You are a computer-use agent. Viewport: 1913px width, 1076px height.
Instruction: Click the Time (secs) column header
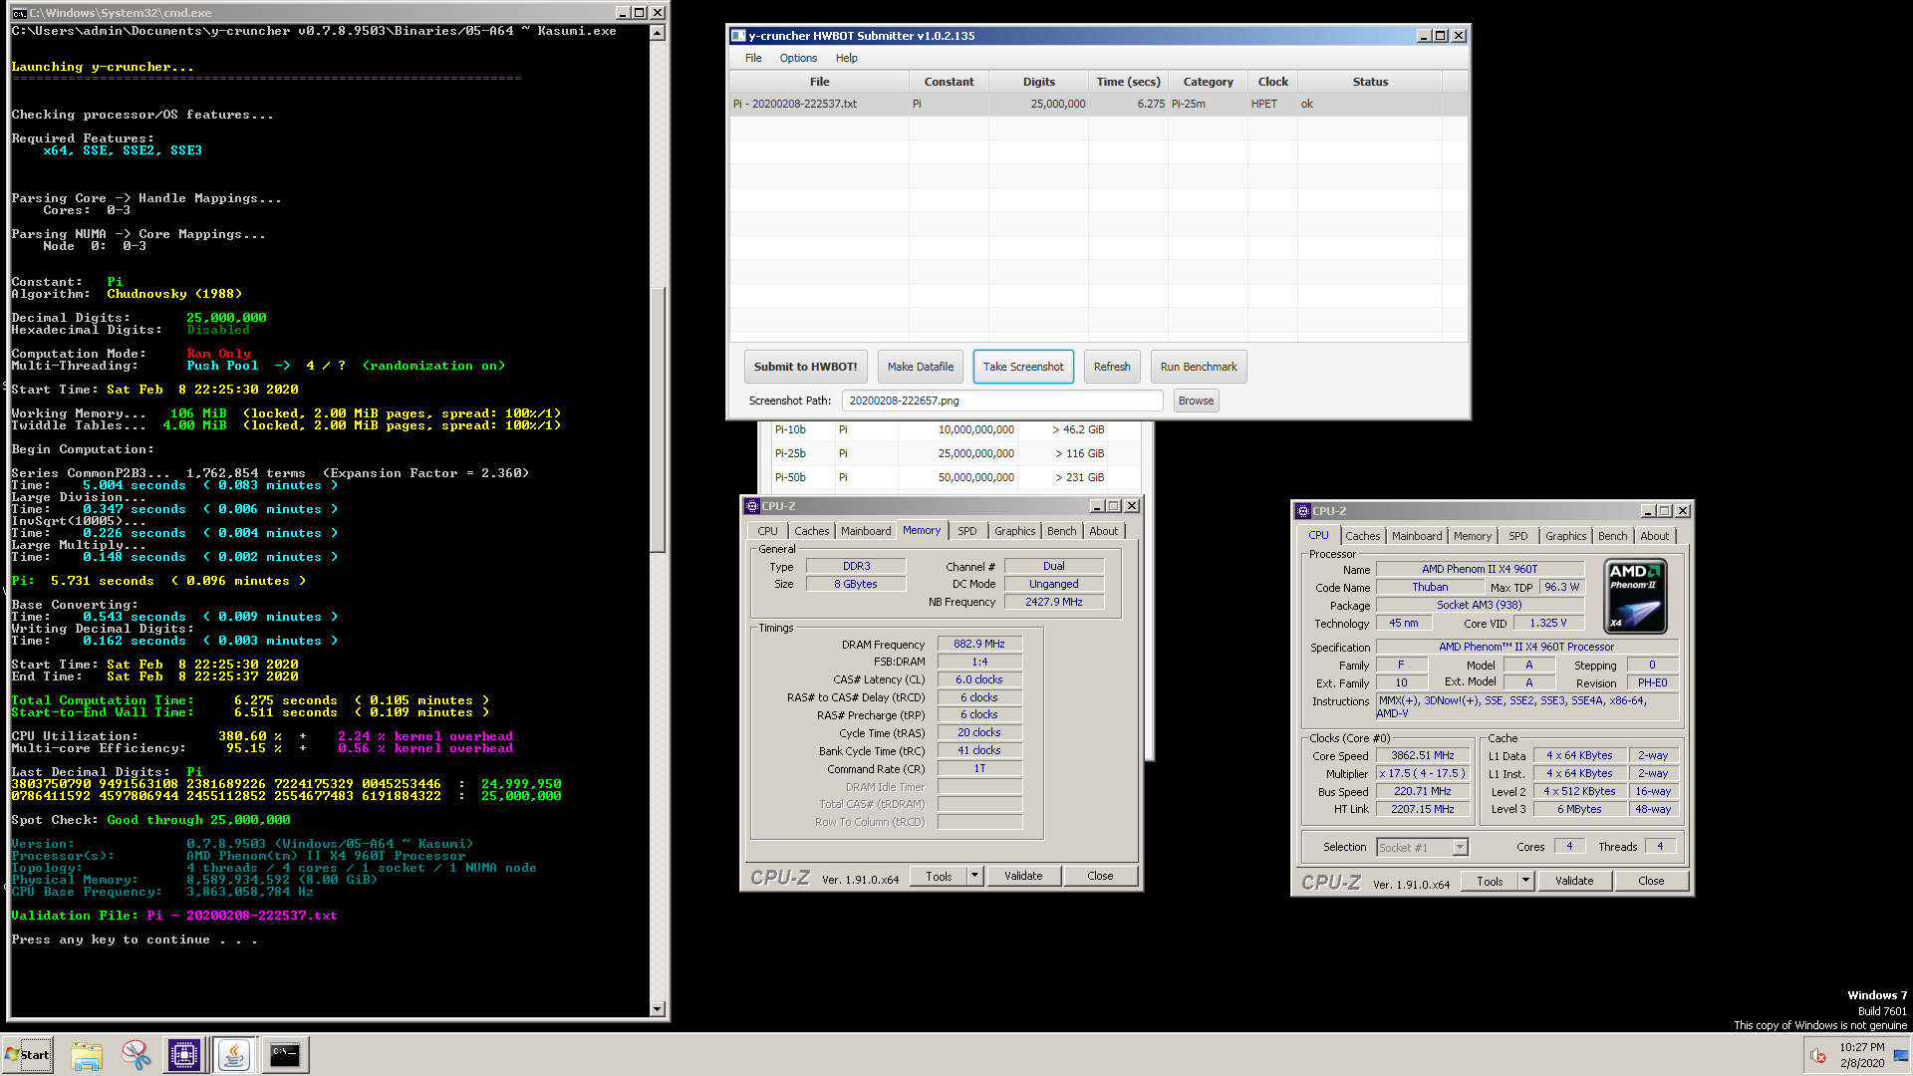click(1128, 82)
